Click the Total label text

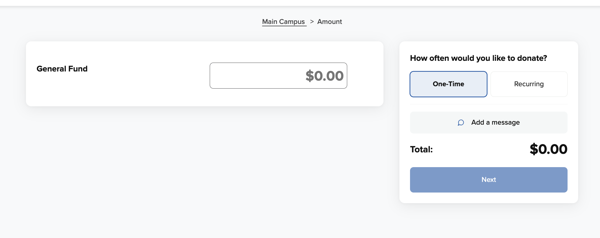421,149
